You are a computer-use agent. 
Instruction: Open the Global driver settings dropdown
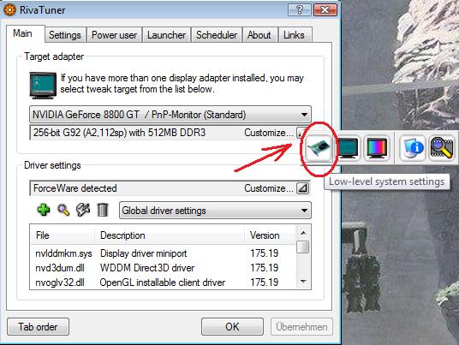(x=215, y=211)
